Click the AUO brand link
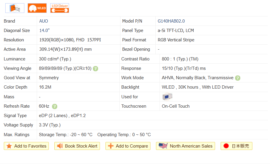Viewport: 270px width, 164px height. [43, 21]
